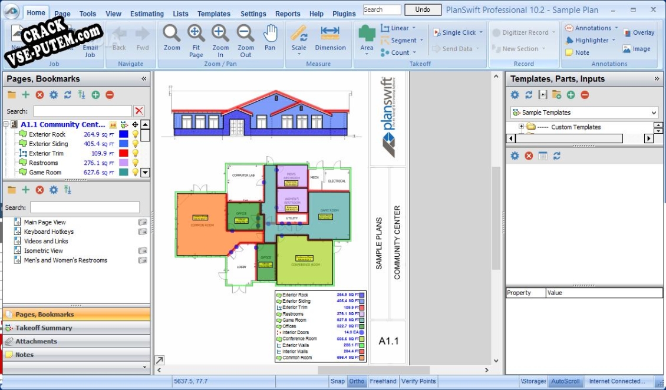Expand the Custom Templates folder
Screen dimensions: 666x390
521,127
